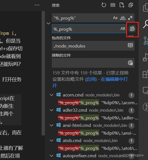Viewport: 148px width, 160px height.
Task: Toggle Match Whole Word (ab) option
Action: (x=123, y=18)
